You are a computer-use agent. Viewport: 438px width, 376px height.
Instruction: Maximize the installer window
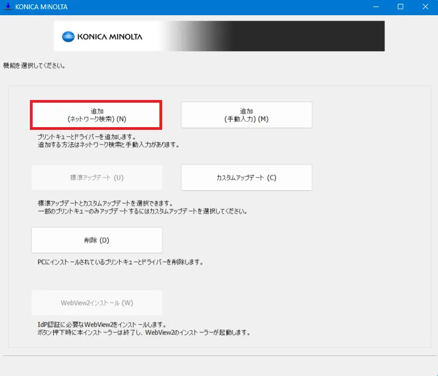400,7
